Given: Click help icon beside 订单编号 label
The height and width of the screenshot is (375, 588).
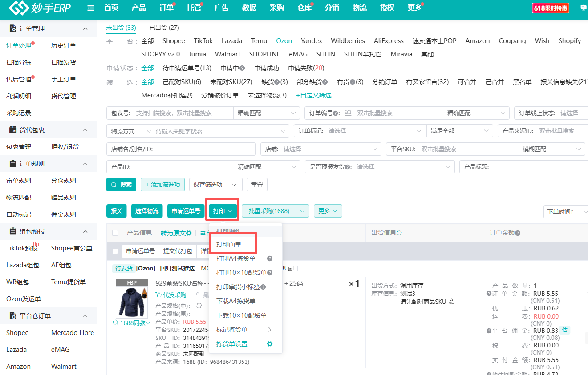Looking at the screenshot, I should tap(336, 113).
